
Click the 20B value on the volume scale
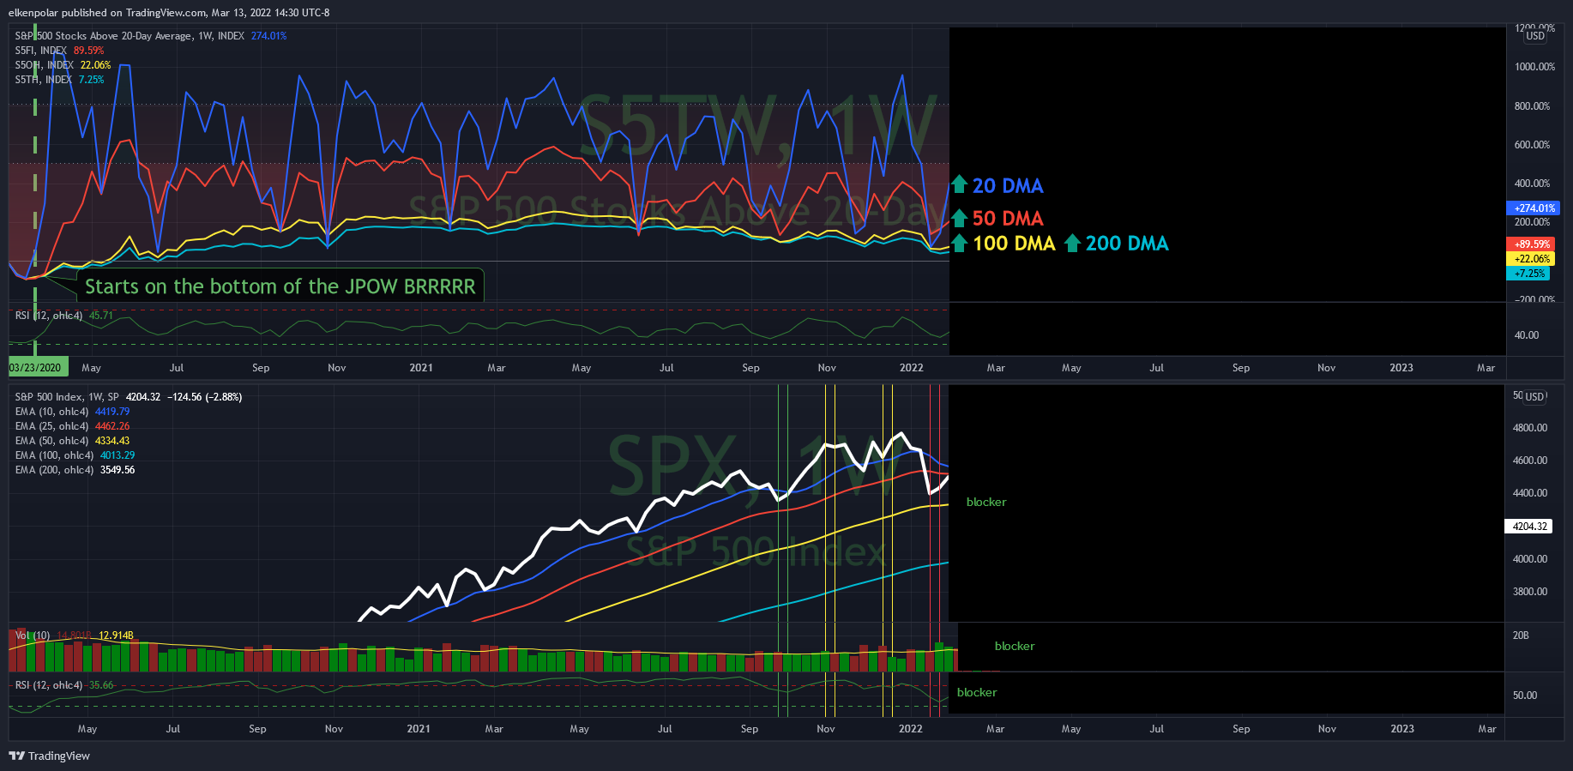1521,635
